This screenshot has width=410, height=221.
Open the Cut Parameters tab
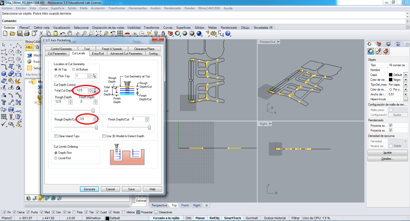(x=57, y=54)
